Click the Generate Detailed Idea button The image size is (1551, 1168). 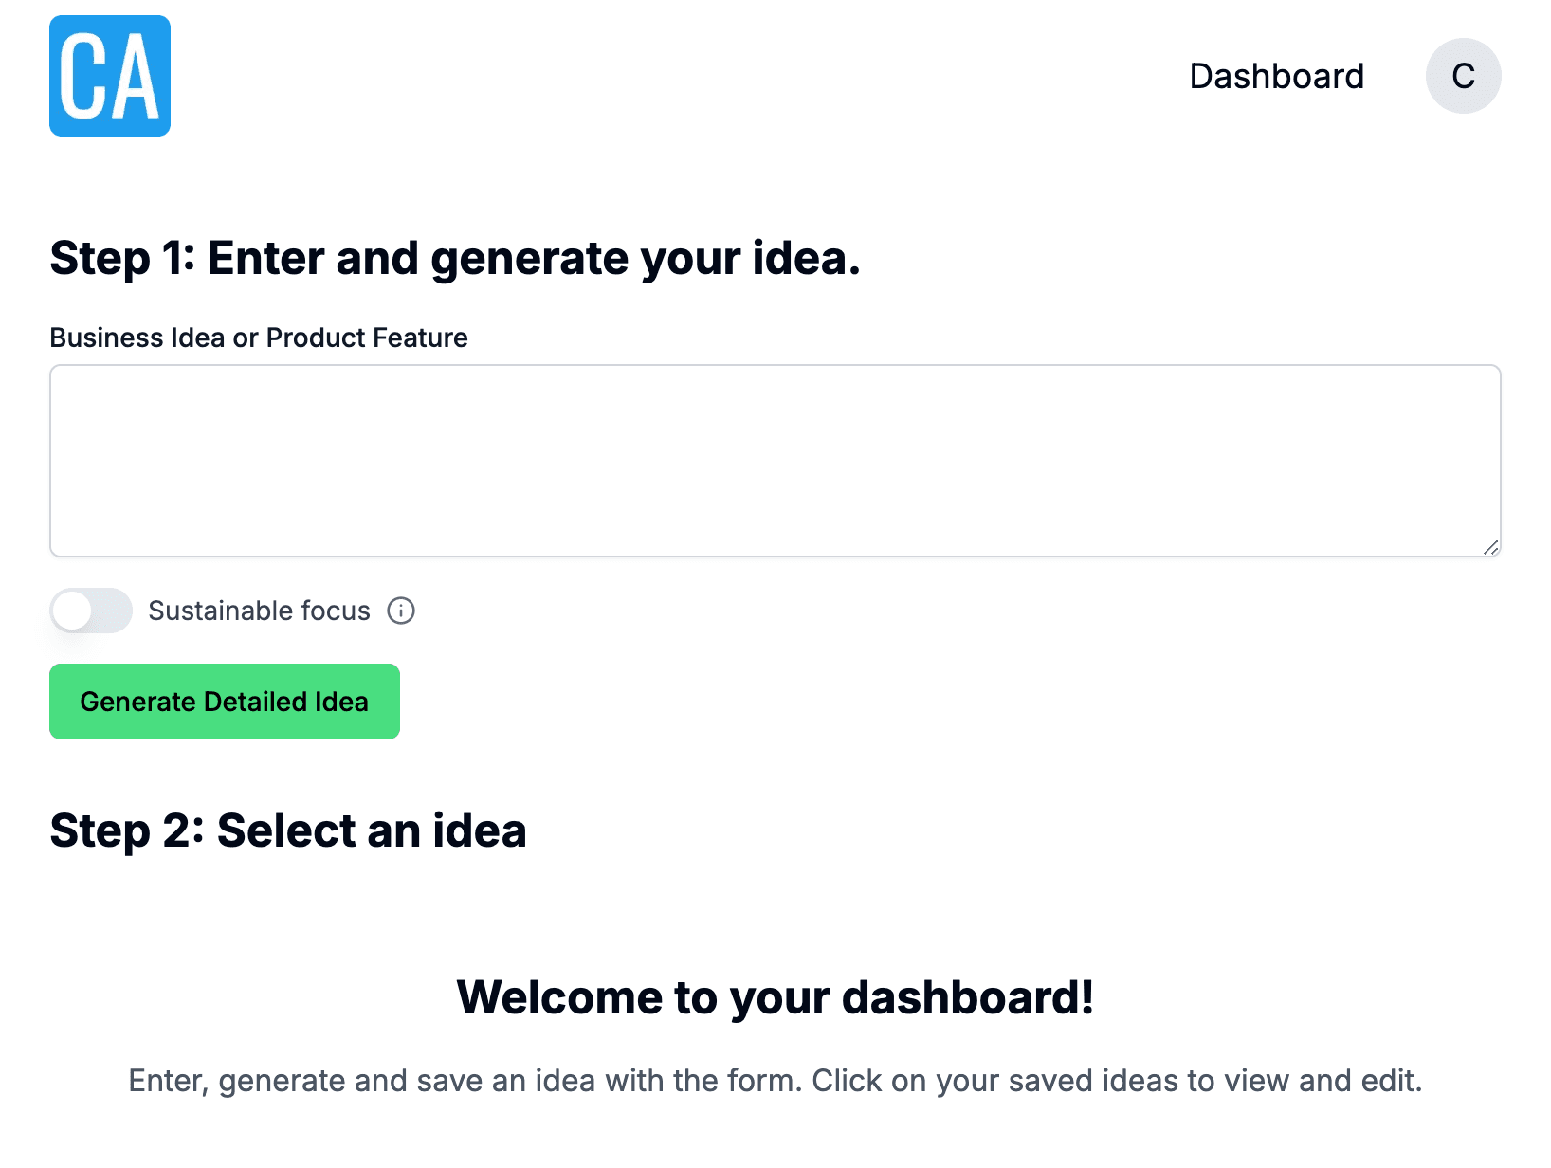tap(225, 702)
